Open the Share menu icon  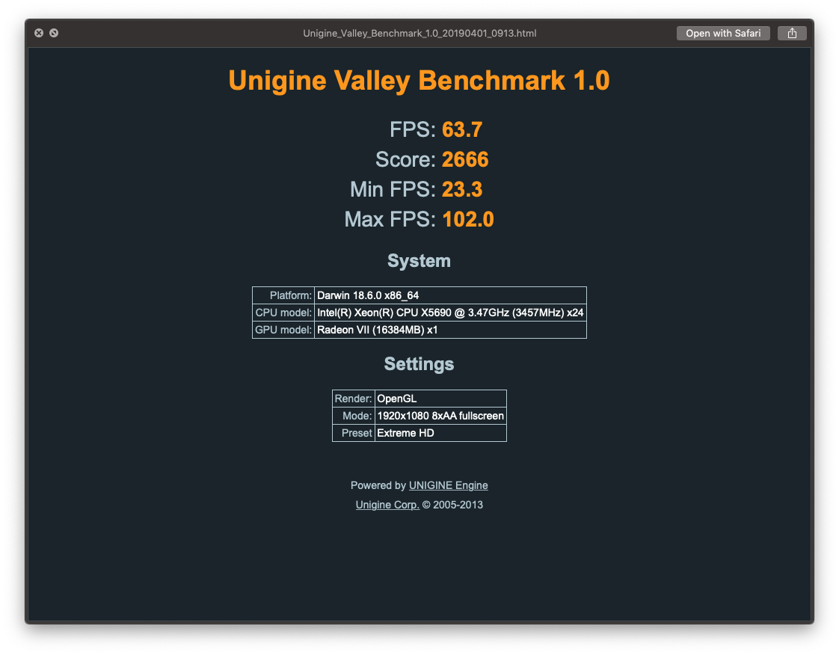(792, 33)
